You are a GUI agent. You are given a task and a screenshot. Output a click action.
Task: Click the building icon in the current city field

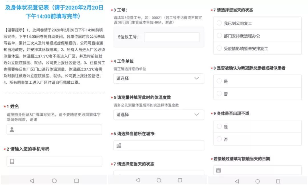click(119, 146)
